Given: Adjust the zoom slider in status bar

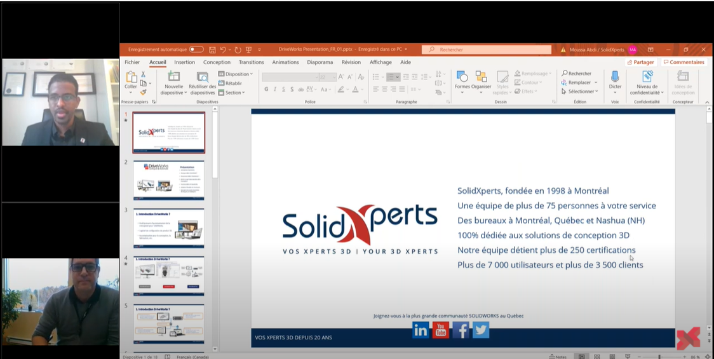Looking at the screenshot, I should pyautogui.click(x=660, y=356).
